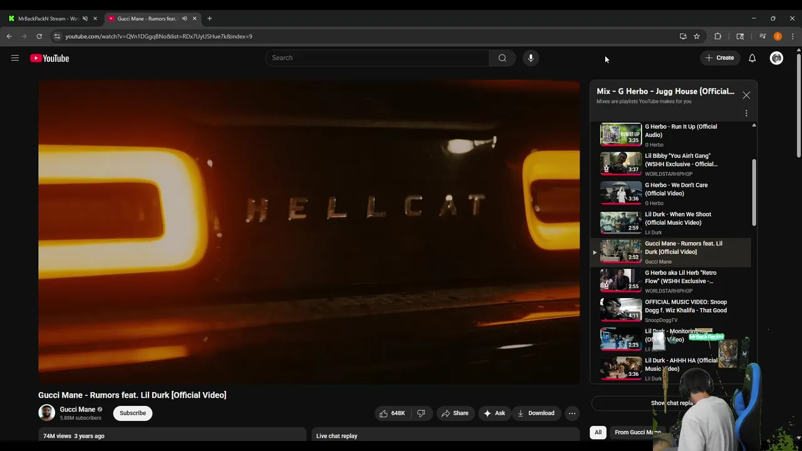This screenshot has width=802, height=451.
Task: Bookmark this page with star icon
Action: [697, 36]
